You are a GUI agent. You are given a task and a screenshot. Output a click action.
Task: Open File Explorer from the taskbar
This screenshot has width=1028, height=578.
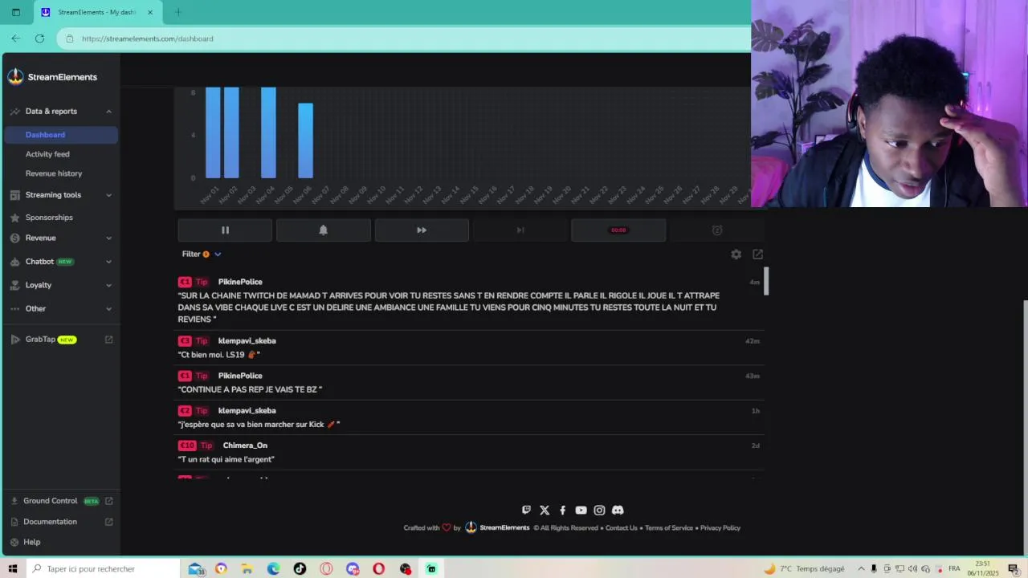click(x=247, y=568)
